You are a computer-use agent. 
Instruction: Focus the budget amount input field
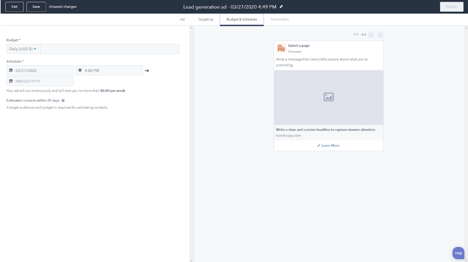point(110,49)
